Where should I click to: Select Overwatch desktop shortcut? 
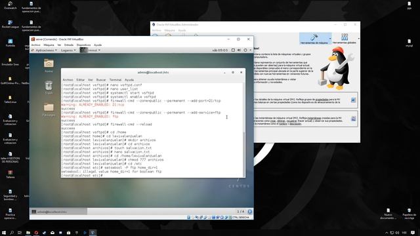tap(10, 5)
